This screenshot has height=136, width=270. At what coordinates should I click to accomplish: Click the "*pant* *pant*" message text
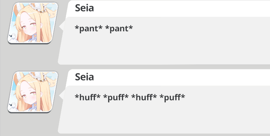(104, 29)
